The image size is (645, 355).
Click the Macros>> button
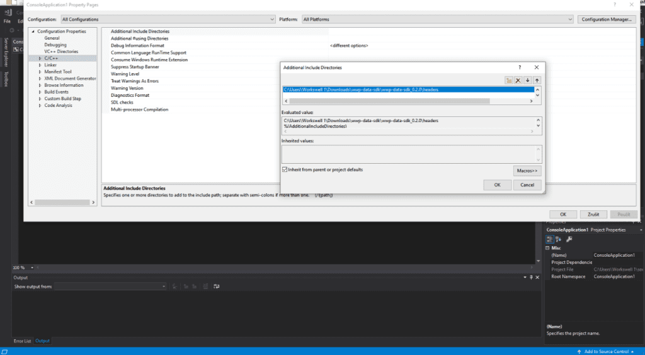[527, 171]
